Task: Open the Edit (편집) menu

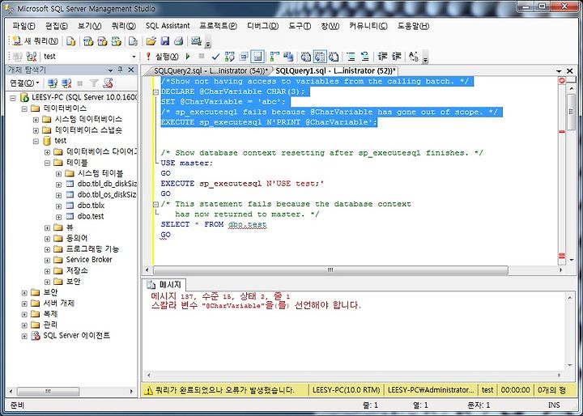Action: click(x=57, y=26)
